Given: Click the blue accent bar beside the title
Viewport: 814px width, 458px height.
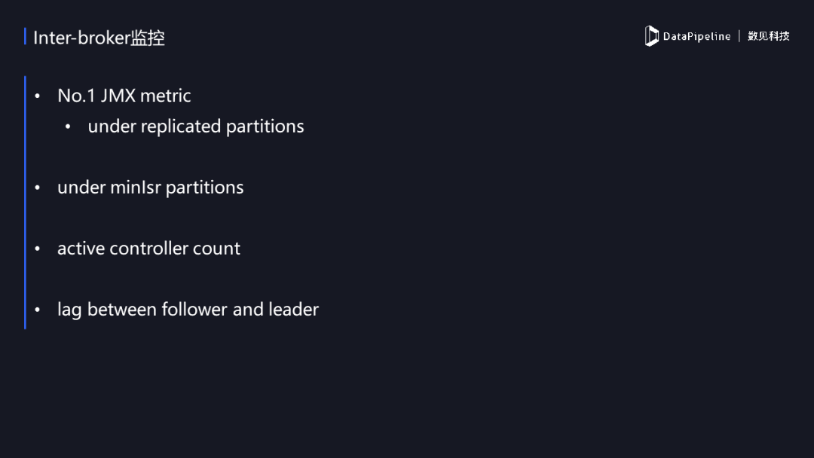Looking at the screenshot, I should [x=25, y=37].
